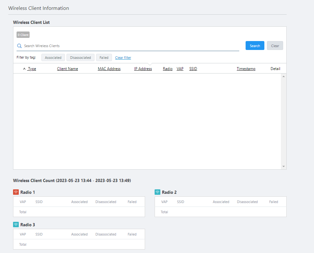Click the magnifier search icon
The height and width of the screenshot is (253, 314).
[x=19, y=46]
